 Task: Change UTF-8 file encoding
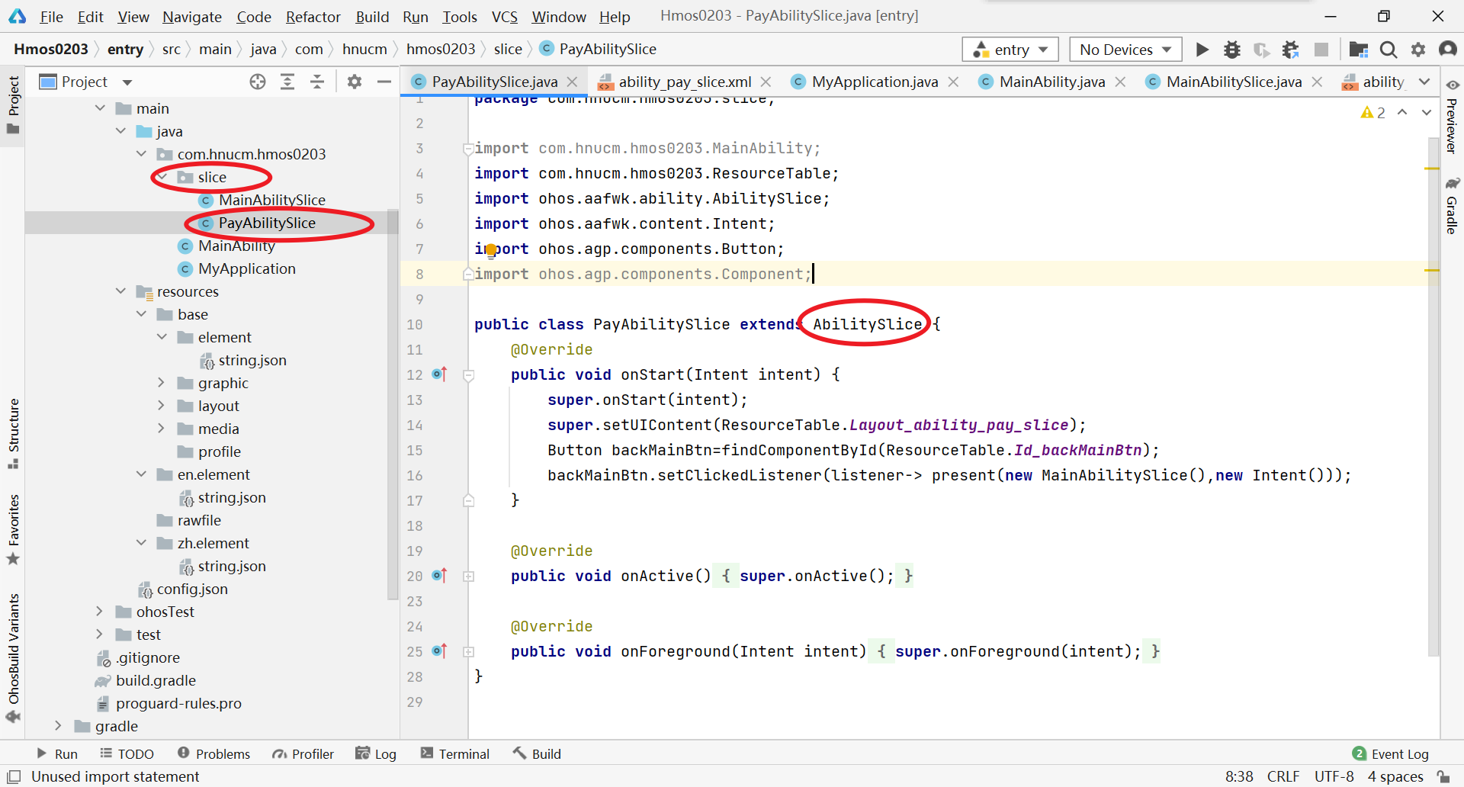[1334, 776]
